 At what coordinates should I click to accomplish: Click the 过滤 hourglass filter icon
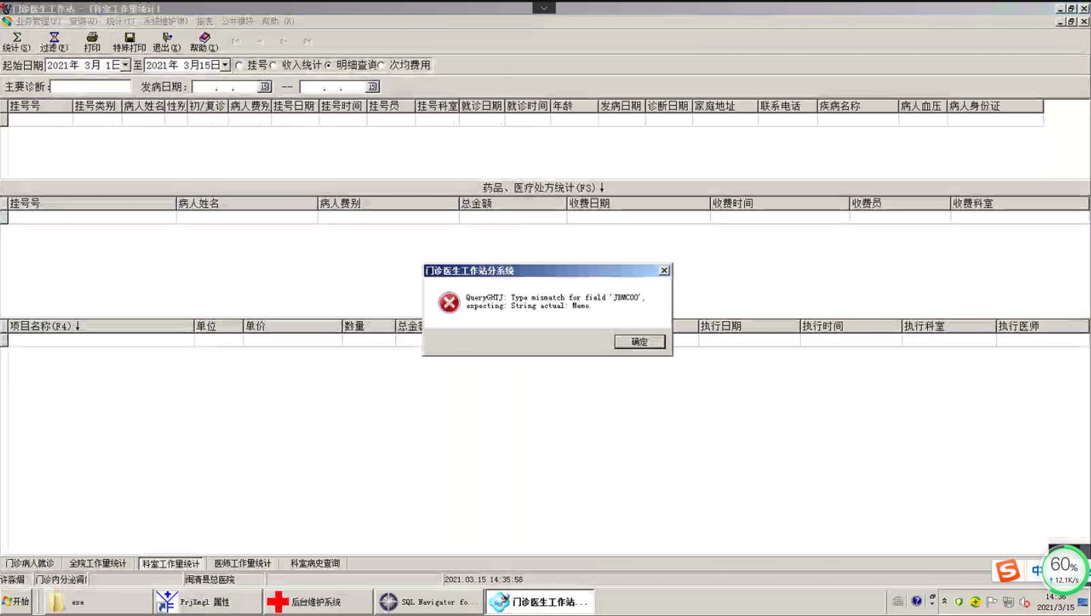[x=54, y=42]
